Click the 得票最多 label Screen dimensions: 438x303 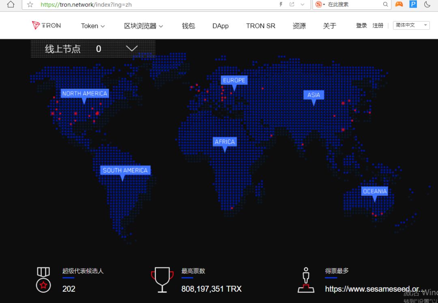pyautogui.click(x=337, y=271)
